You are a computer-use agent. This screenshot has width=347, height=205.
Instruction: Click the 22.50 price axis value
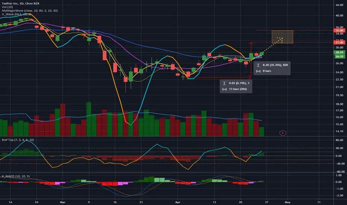(x=340, y=79)
